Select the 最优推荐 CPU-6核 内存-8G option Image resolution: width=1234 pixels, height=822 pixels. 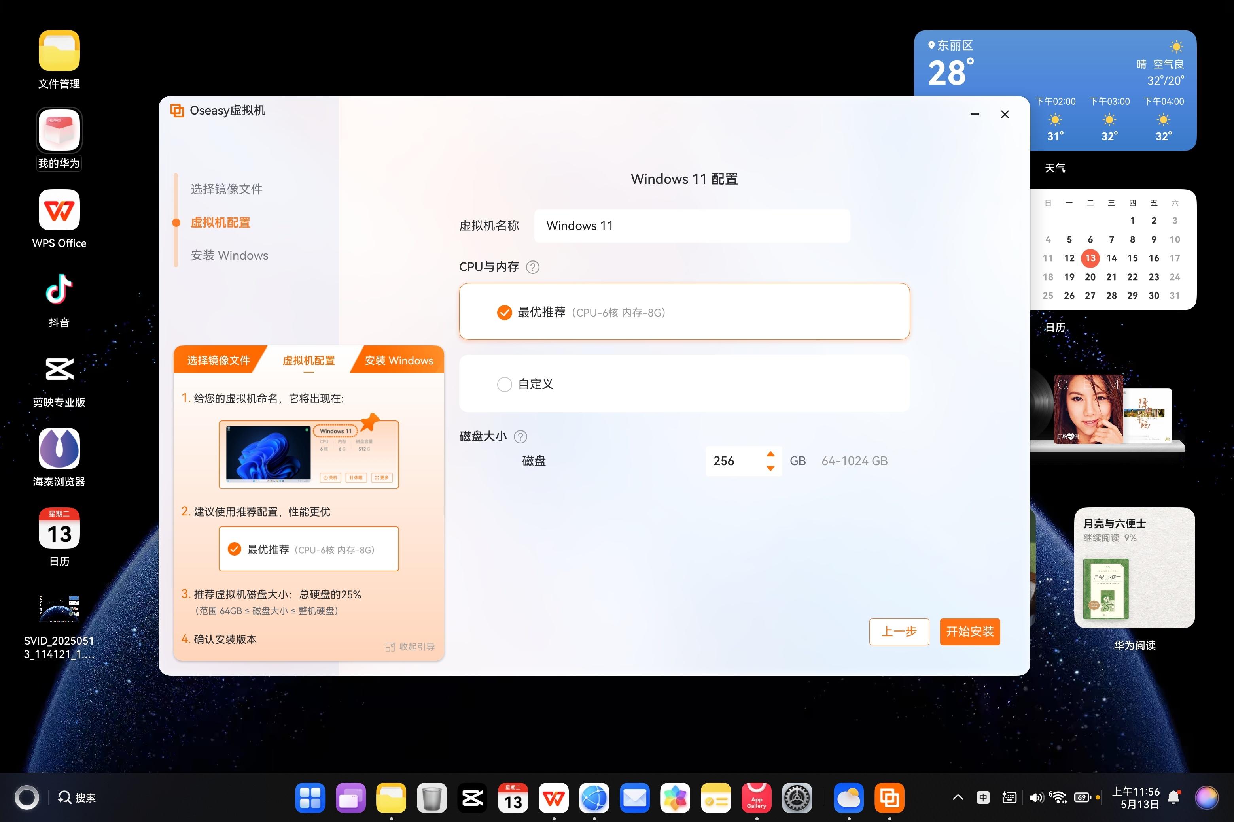point(684,312)
